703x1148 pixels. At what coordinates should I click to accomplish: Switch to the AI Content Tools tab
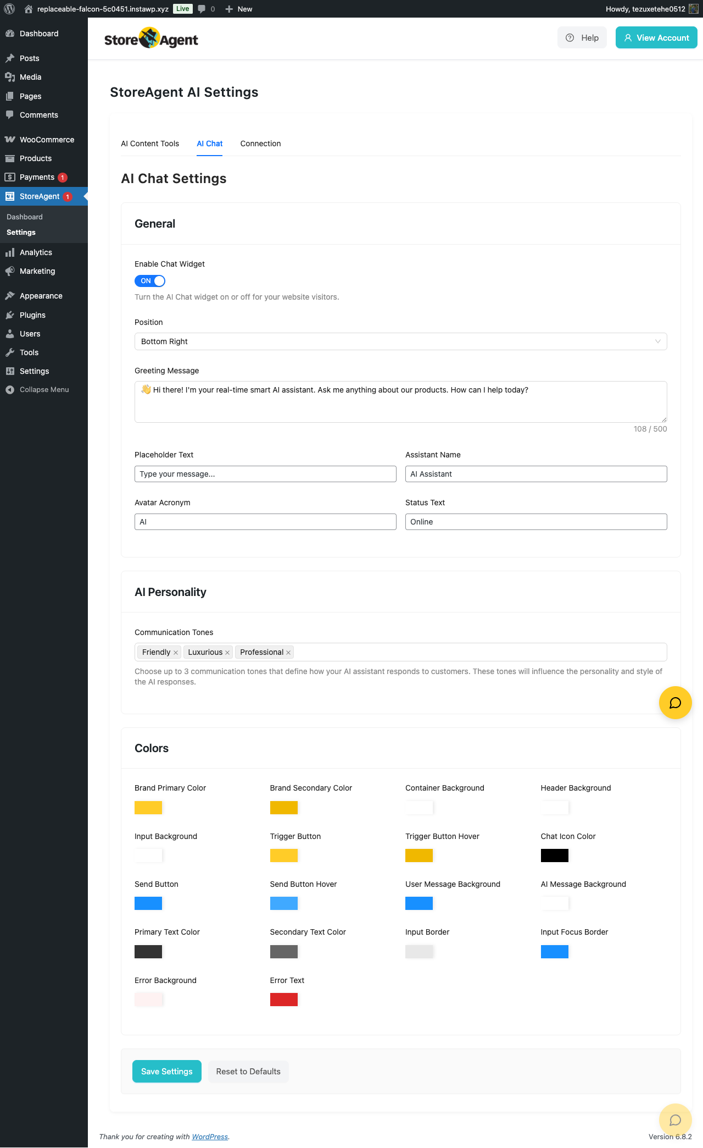point(150,143)
